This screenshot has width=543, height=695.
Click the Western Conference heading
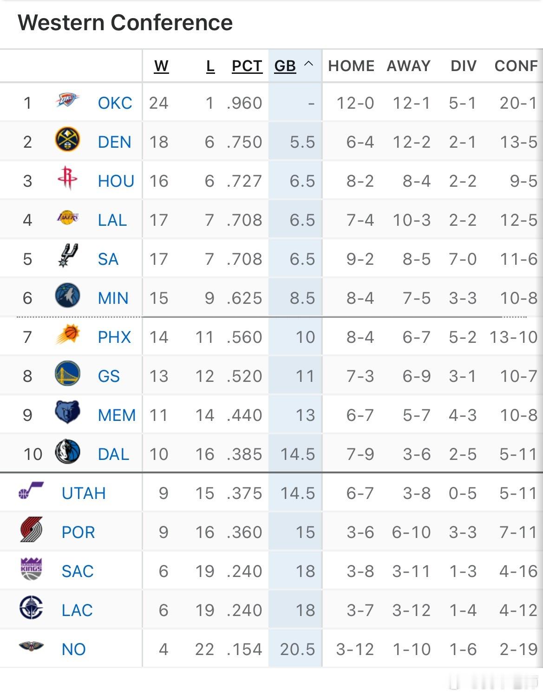coord(124,22)
